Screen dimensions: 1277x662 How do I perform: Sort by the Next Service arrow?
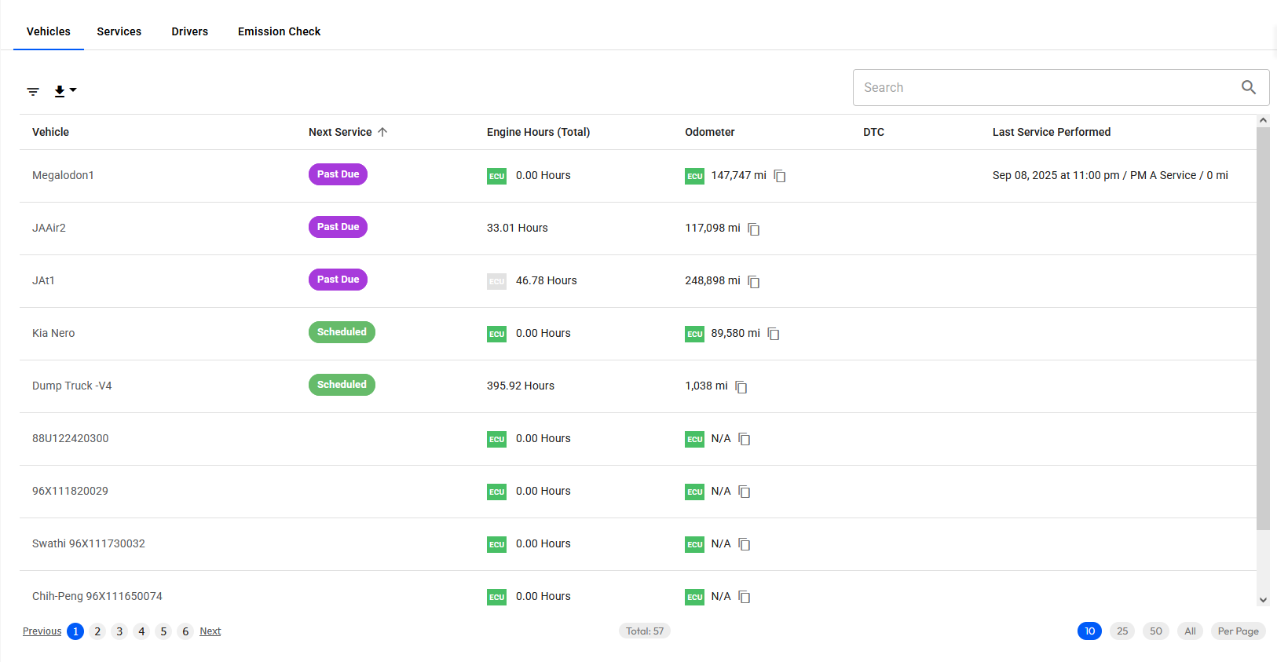pos(382,132)
